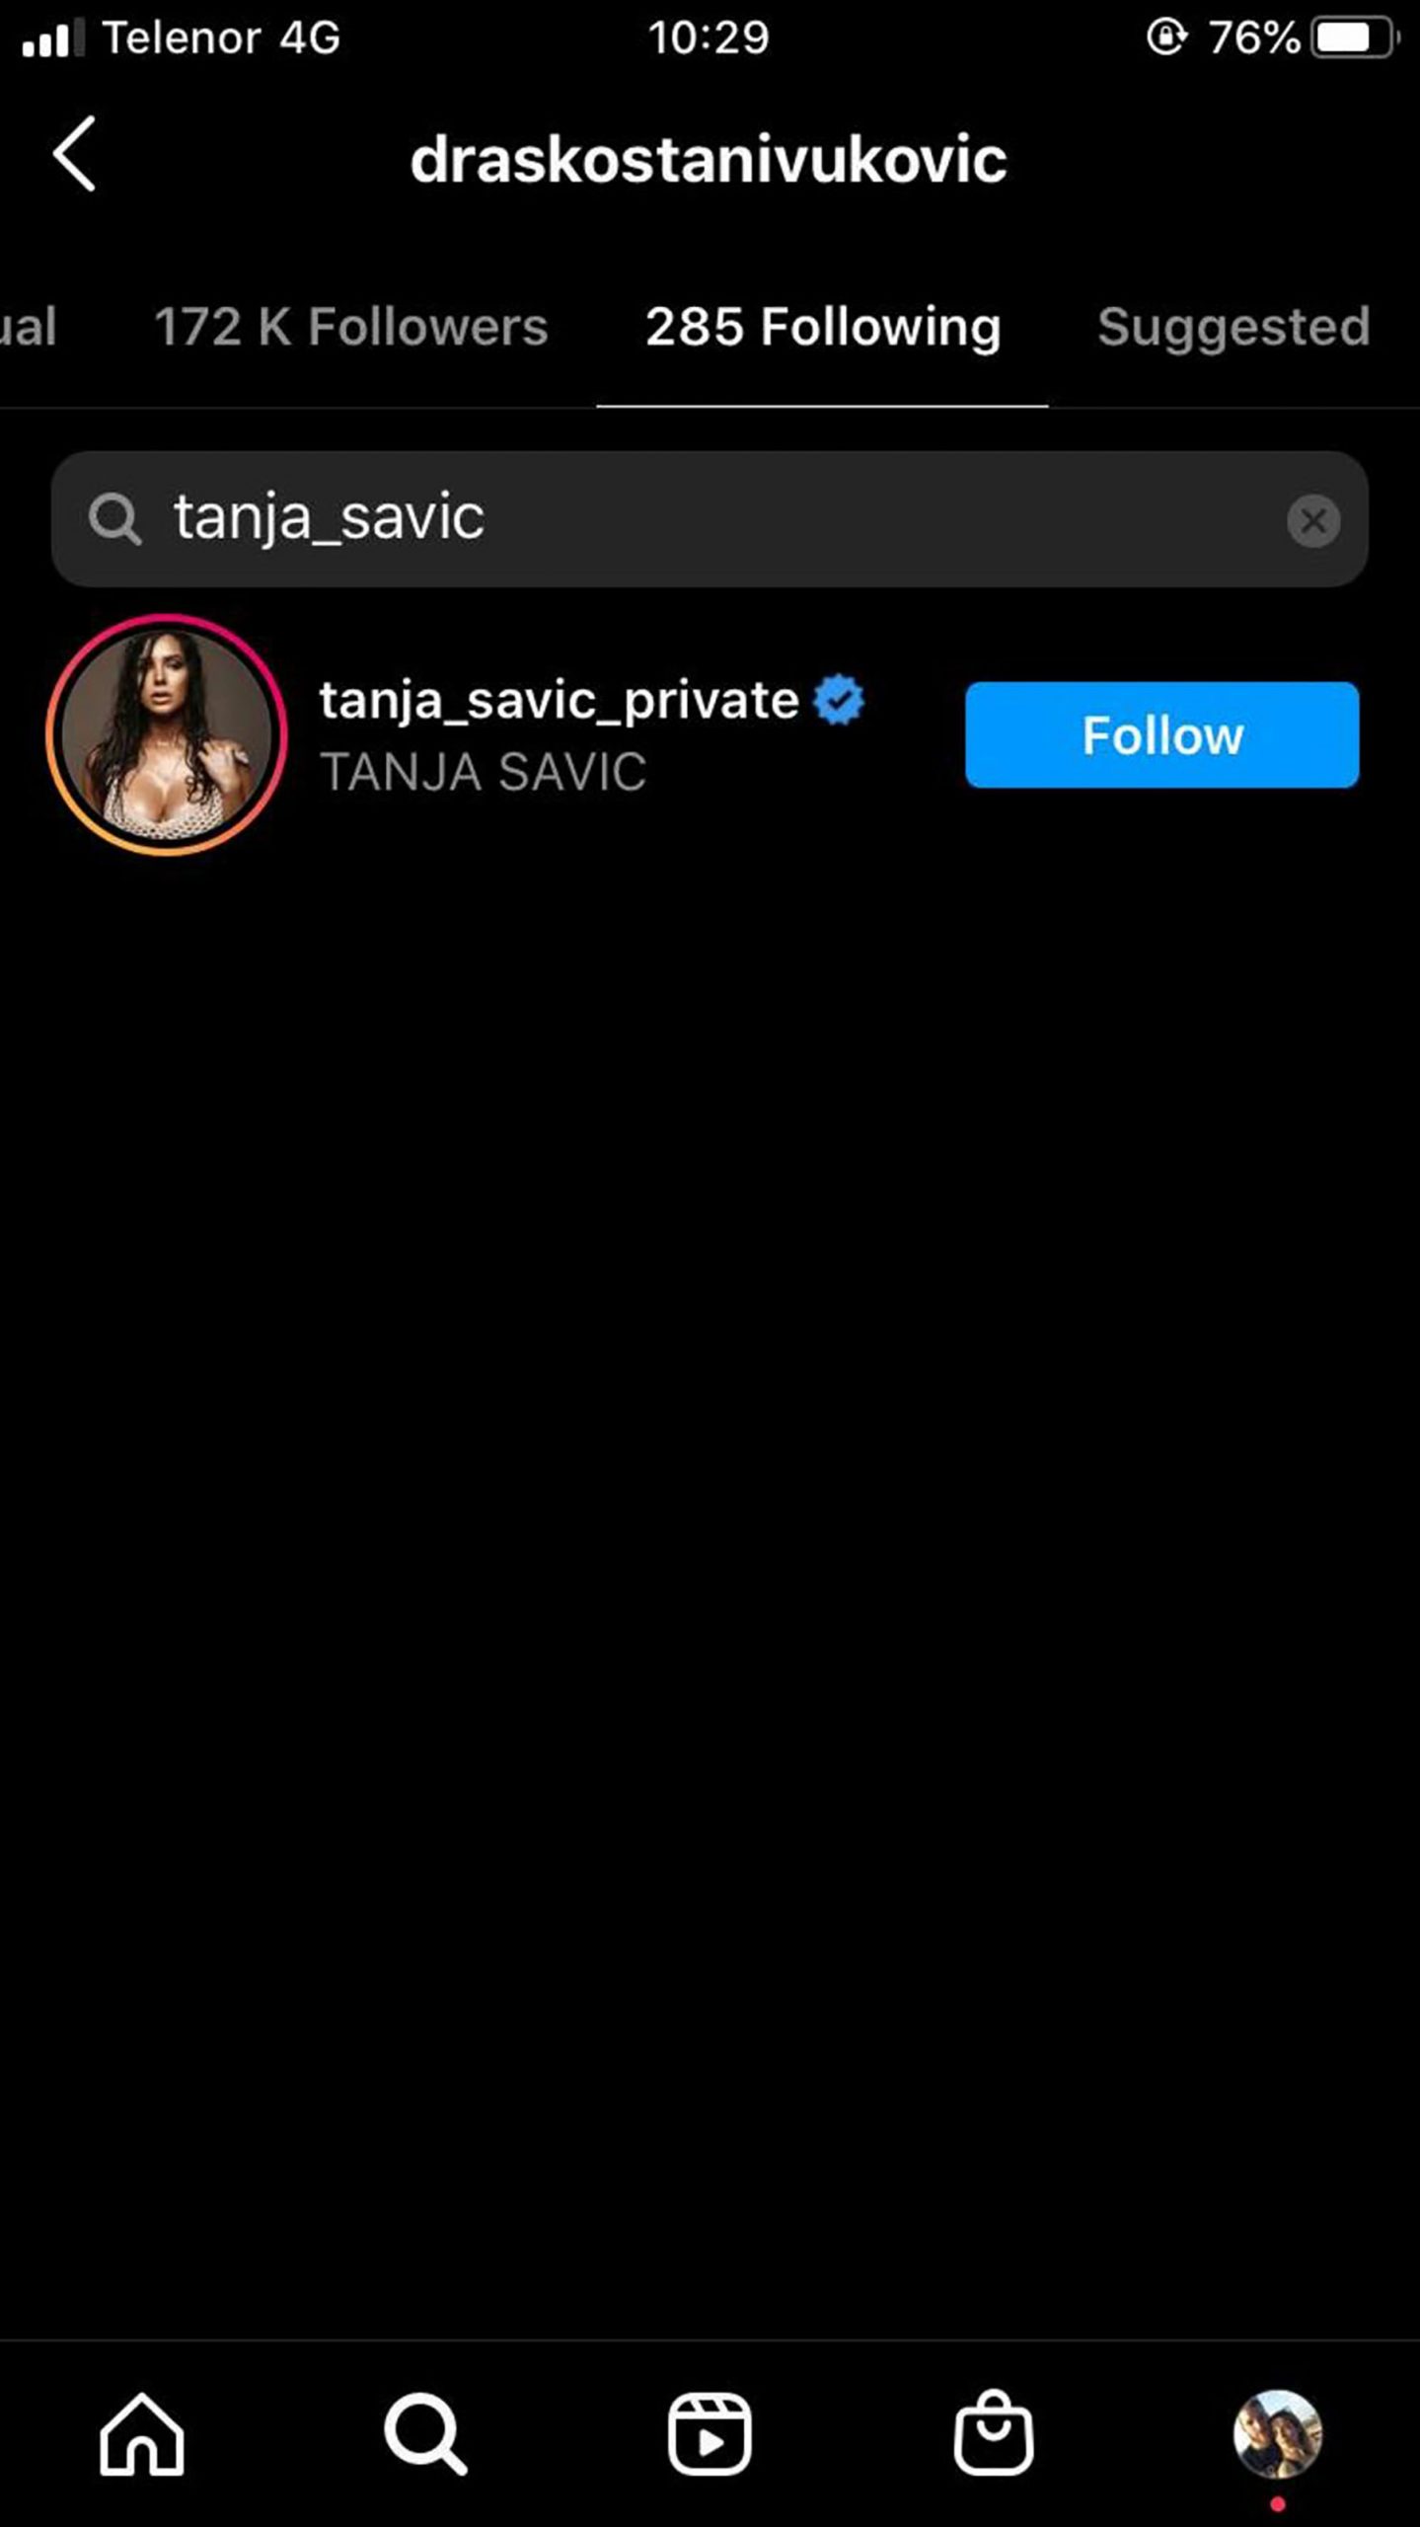The image size is (1420, 2527).
Task: View story from tanja_savic_private profile picture
Action: coord(167,734)
